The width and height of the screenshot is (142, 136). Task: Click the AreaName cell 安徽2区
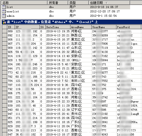81,64
